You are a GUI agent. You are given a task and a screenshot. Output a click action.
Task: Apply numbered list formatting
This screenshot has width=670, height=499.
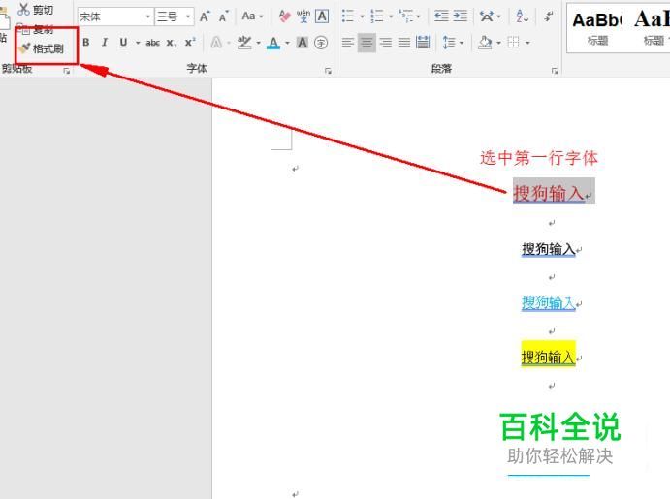click(376, 16)
